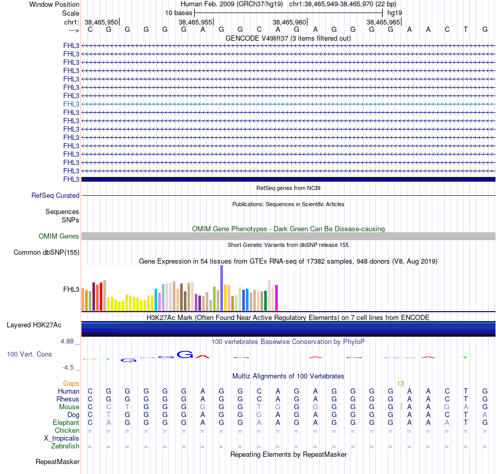Click the 4.88 PhyloP upper scale value

[x=67, y=341]
